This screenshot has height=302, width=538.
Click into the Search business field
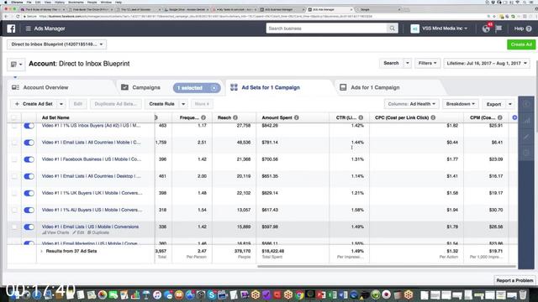coord(327,29)
